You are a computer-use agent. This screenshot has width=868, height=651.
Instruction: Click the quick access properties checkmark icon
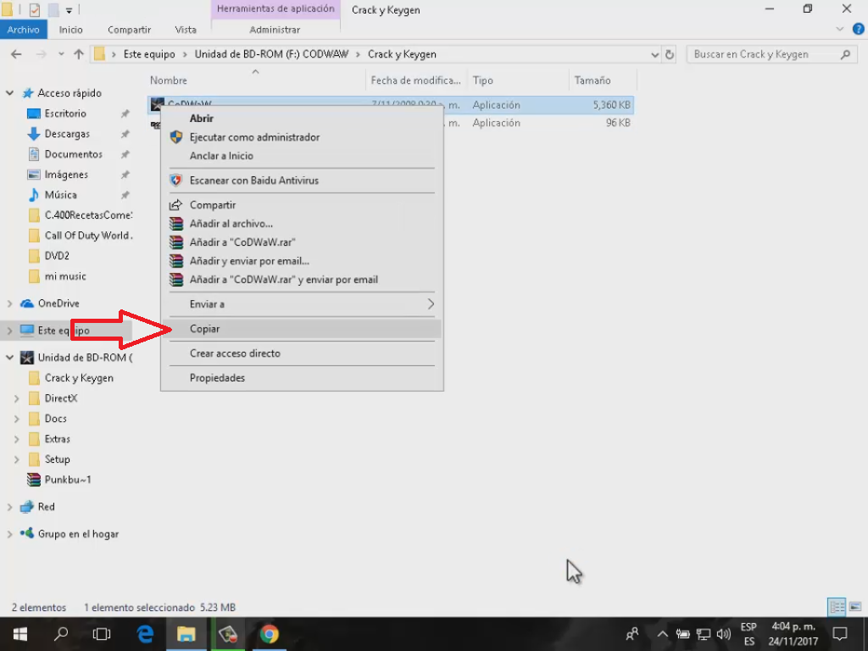coord(34,9)
